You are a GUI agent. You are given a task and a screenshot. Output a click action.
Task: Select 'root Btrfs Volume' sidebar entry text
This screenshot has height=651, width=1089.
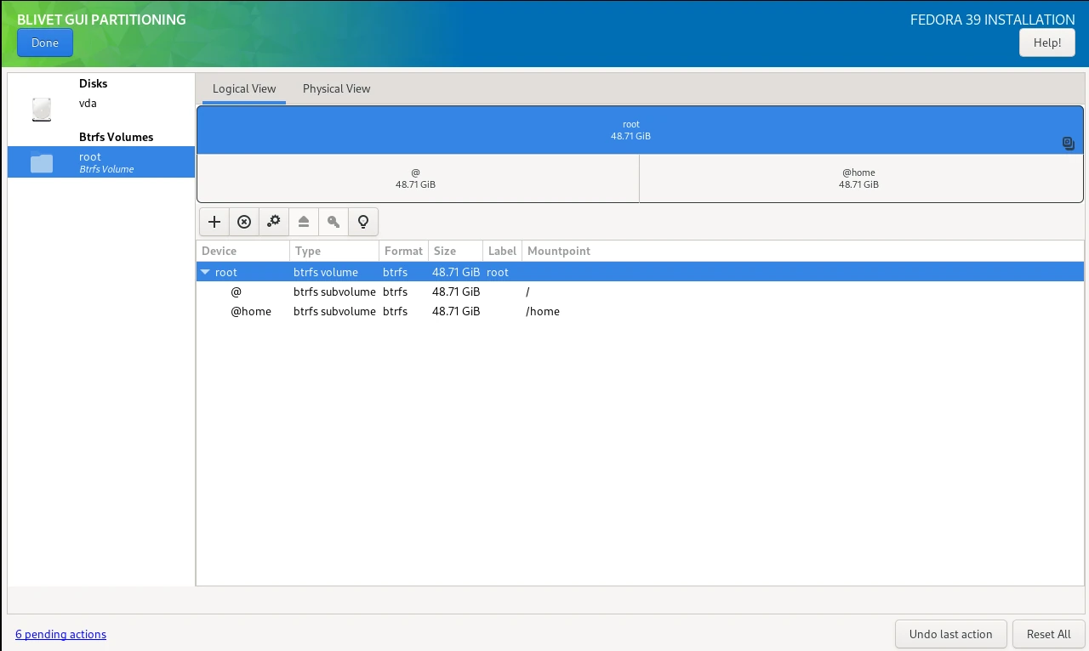click(106, 162)
